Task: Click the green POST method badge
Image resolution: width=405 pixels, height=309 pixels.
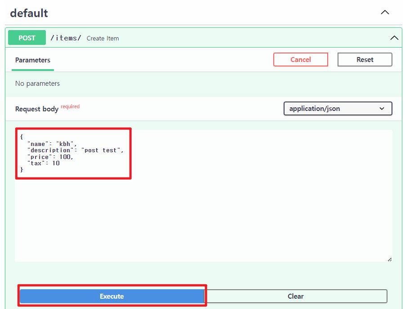Action: pyautogui.click(x=27, y=38)
